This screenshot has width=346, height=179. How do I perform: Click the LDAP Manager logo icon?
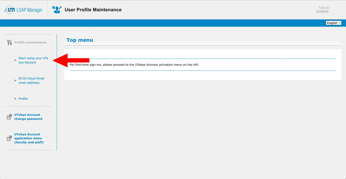tap(9, 10)
